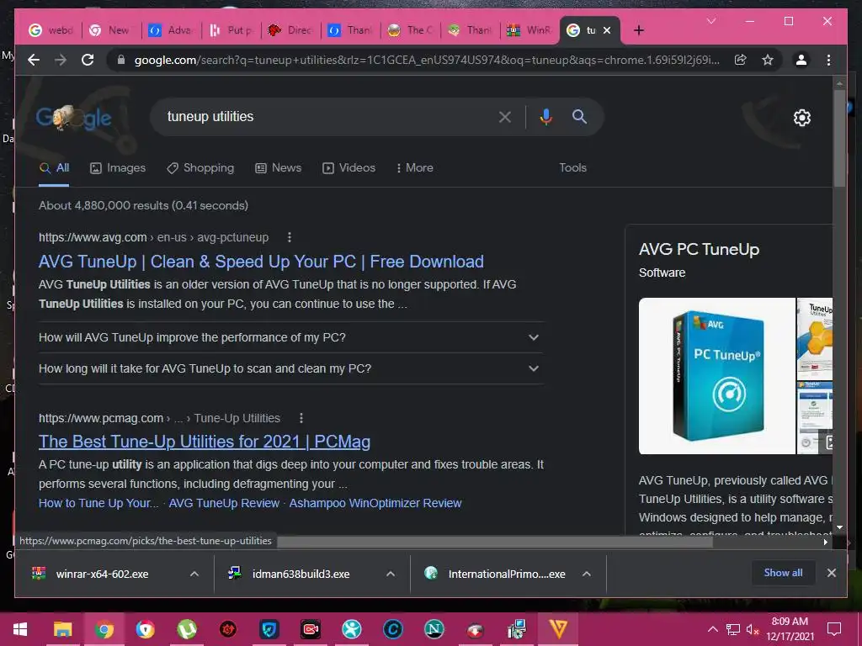Viewport: 862px width, 646px height.
Task: Click the AVG PC TuneUp box image
Action: pyautogui.click(x=717, y=376)
